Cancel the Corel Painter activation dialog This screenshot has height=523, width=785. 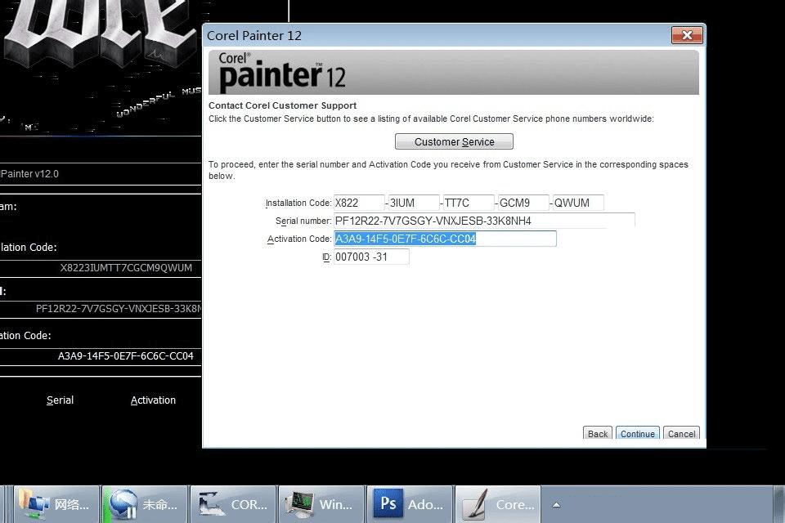click(x=681, y=433)
